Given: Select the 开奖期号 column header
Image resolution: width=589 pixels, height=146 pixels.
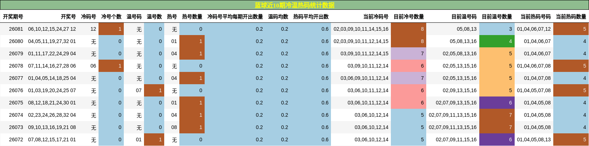Looking at the screenshot, I should [x=13, y=17].
